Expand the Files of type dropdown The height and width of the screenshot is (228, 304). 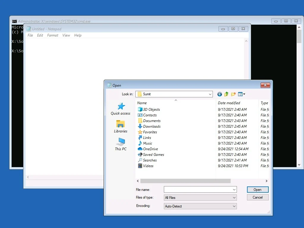[x=200, y=197]
